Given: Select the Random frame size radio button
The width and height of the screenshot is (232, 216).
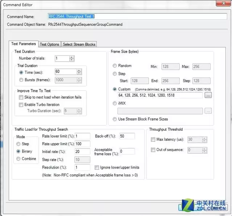Looking at the screenshot, I should (115, 66).
